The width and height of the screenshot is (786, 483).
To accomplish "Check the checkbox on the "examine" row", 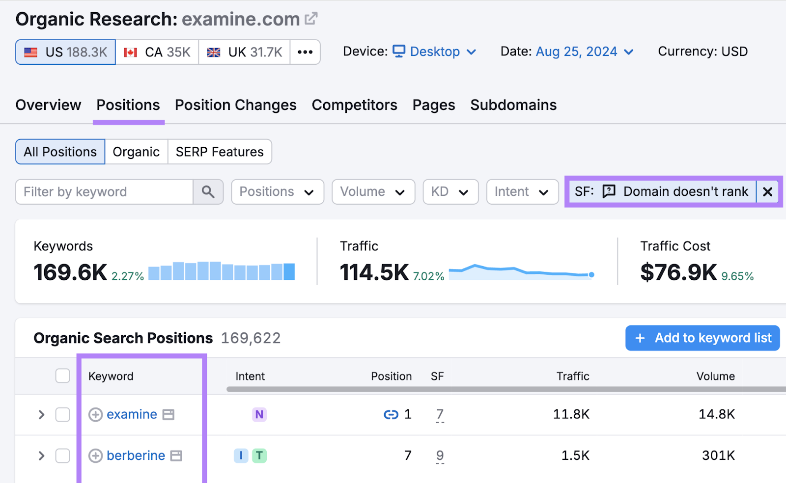I will (62, 415).
